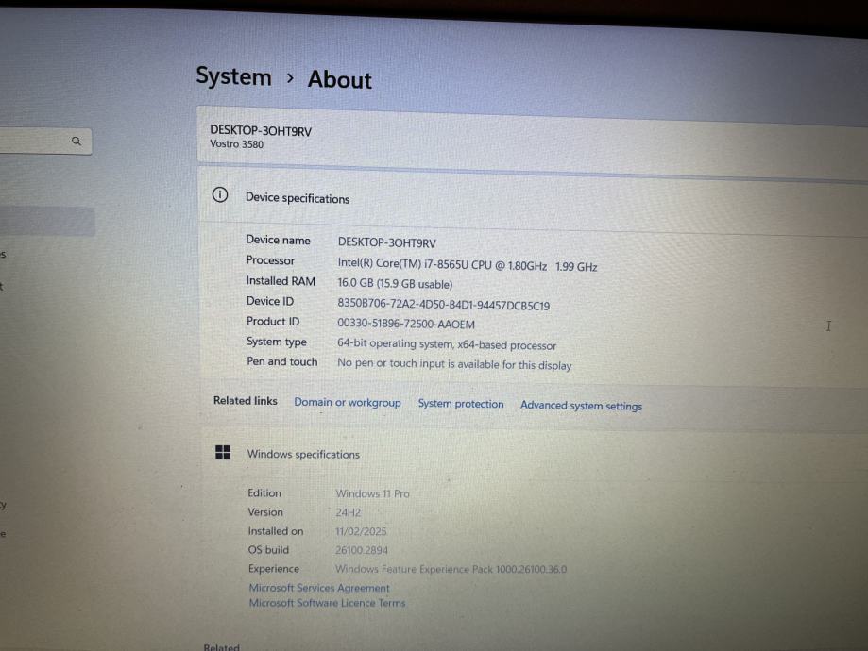Viewport: 868px width, 651px height.
Task: Open System protection link
Action: (461, 404)
